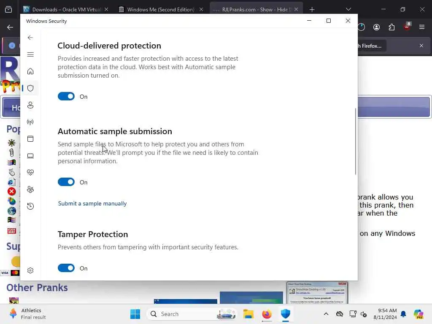Open the Firefox account icon

(376, 27)
